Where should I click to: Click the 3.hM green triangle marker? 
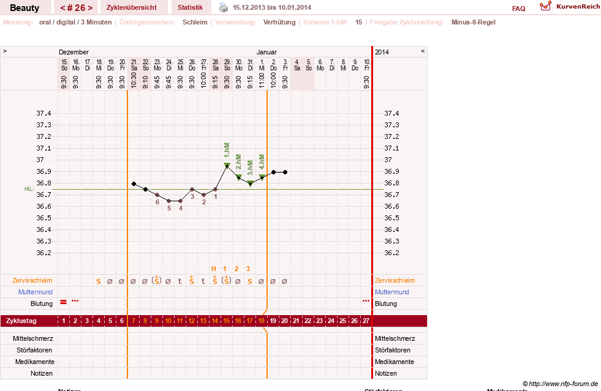click(x=251, y=183)
